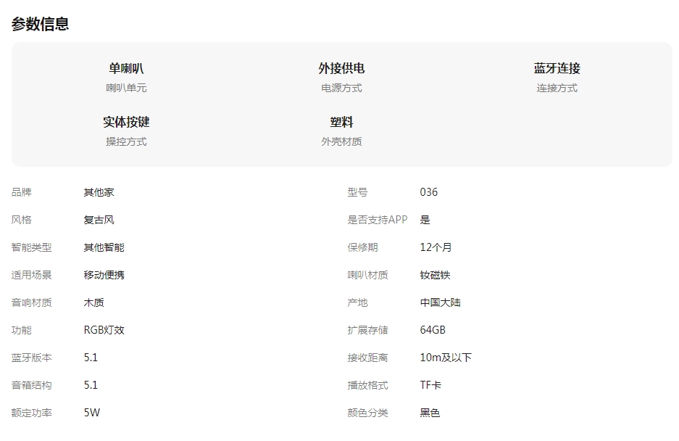This screenshot has width=679, height=441.
Task: Select the 单喇叭 speaker unit highlight
Action: (126, 69)
